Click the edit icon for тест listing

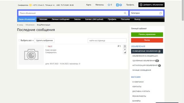click(x=125, y=46)
